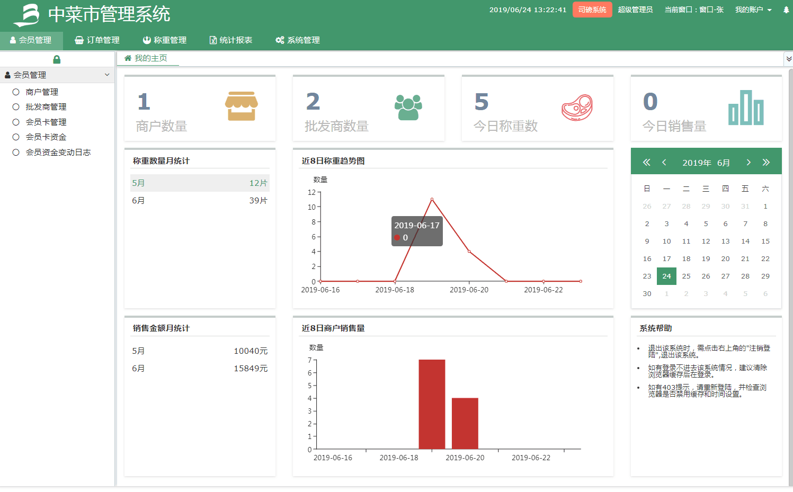Go to previous month in calendar

click(x=664, y=163)
